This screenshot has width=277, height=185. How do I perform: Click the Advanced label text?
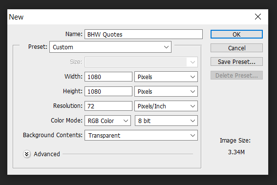click(x=47, y=154)
